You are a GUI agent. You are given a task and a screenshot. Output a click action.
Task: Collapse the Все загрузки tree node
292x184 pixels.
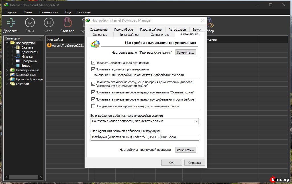(7, 43)
